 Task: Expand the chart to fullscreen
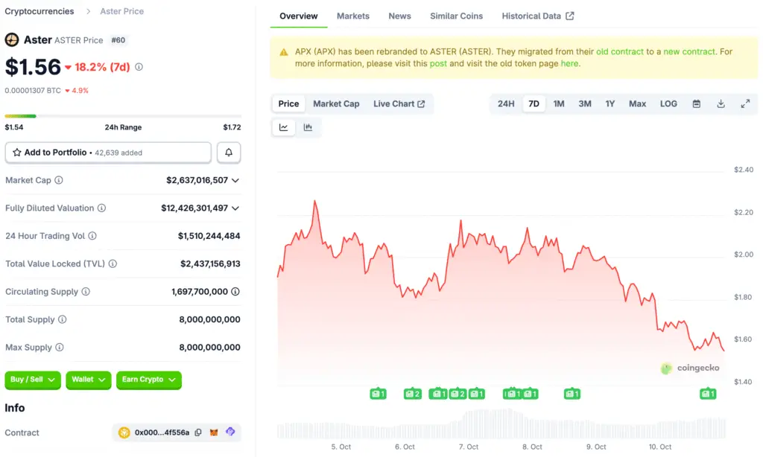pyautogui.click(x=745, y=104)
